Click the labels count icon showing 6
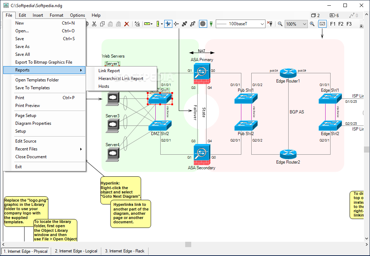The image size is (370, 256). (x=332, y=15)
